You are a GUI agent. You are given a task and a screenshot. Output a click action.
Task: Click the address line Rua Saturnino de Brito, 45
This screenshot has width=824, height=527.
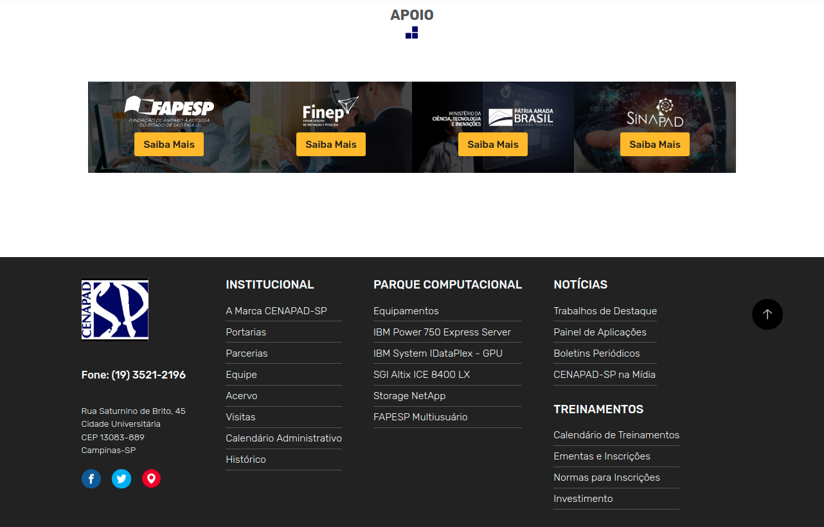(x=134, y=411)
